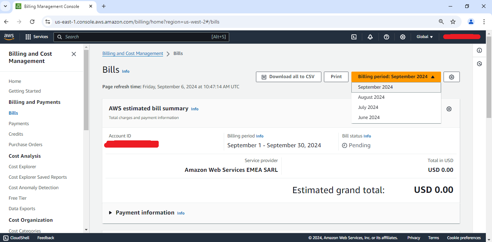Click the AWS search input field
This screenshot has width=492, height=242.
coord(141,37)
